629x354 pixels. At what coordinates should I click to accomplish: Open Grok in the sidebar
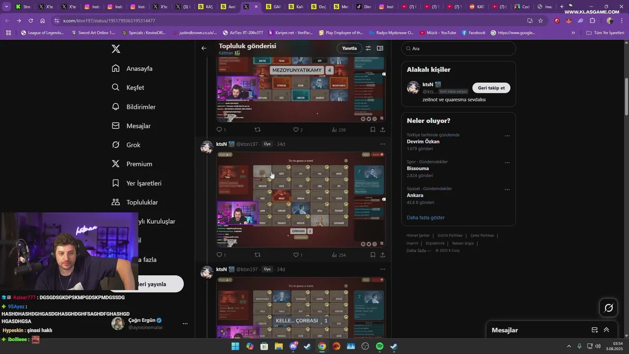(x=126, y=145)
